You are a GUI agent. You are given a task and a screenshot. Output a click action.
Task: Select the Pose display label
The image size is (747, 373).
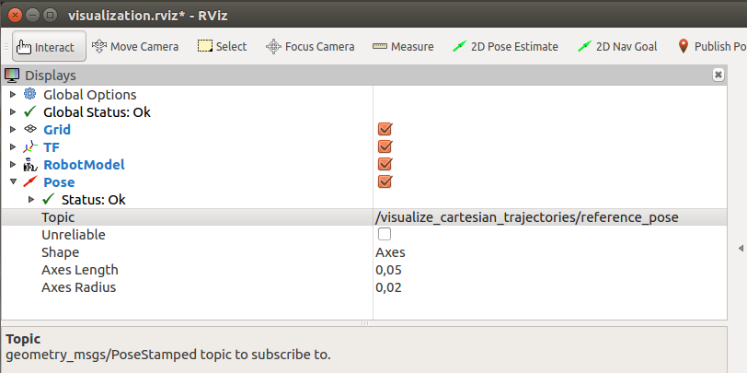click(59, 182)
